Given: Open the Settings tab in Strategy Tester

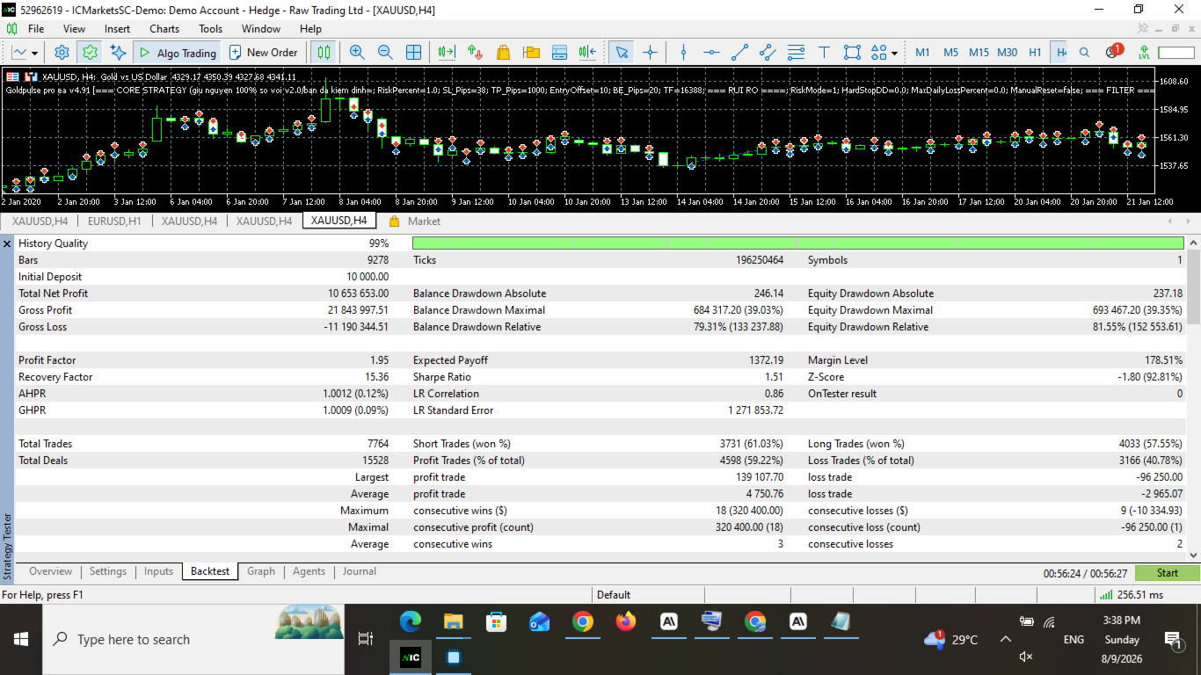Looking at the screenshot, I should [108, 571].
